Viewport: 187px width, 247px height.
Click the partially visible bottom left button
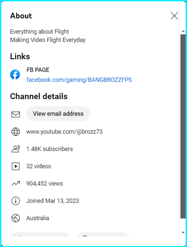point(40,234)
